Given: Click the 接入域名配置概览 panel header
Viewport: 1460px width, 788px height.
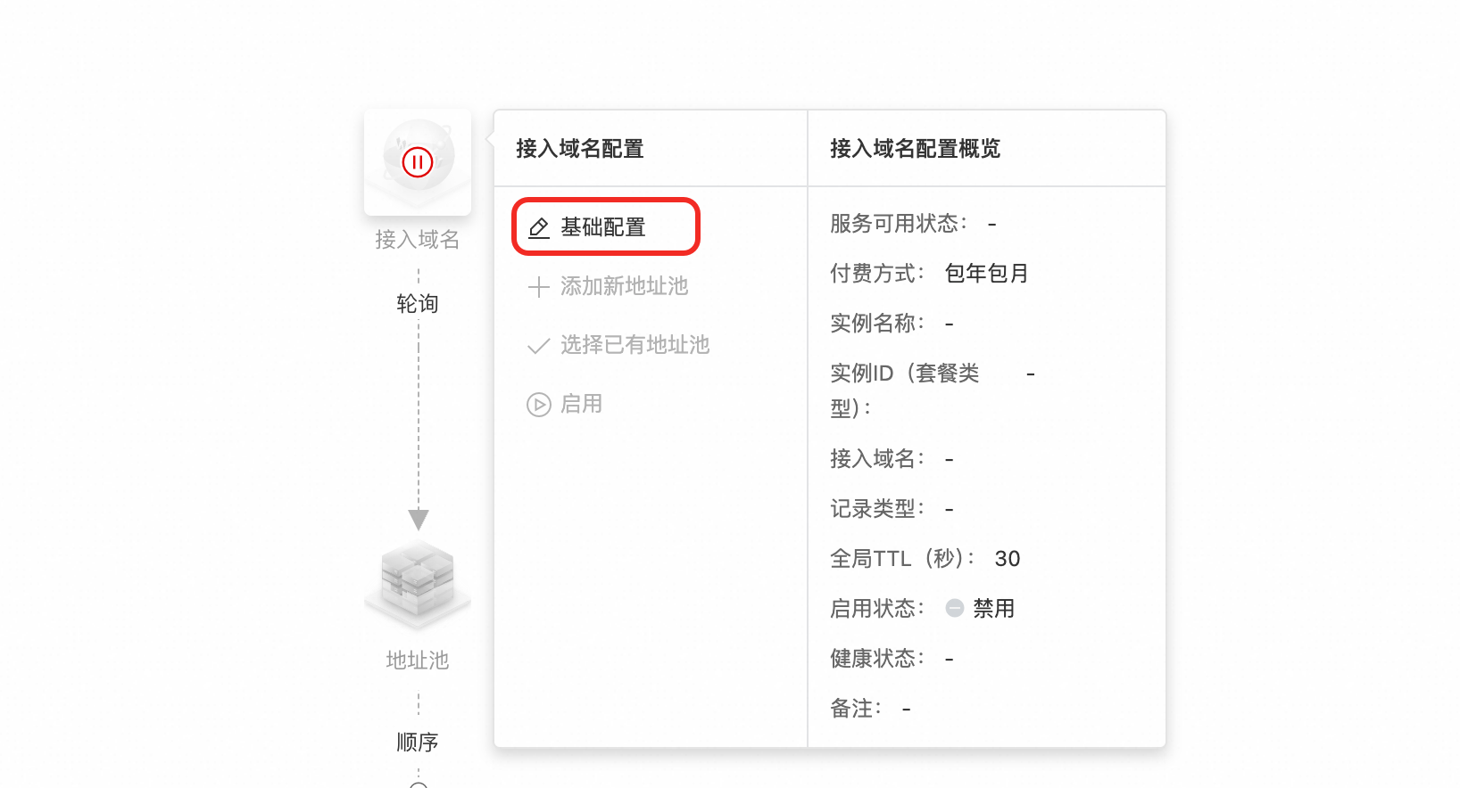Looking at the screenshot, I should click(915, 149).
